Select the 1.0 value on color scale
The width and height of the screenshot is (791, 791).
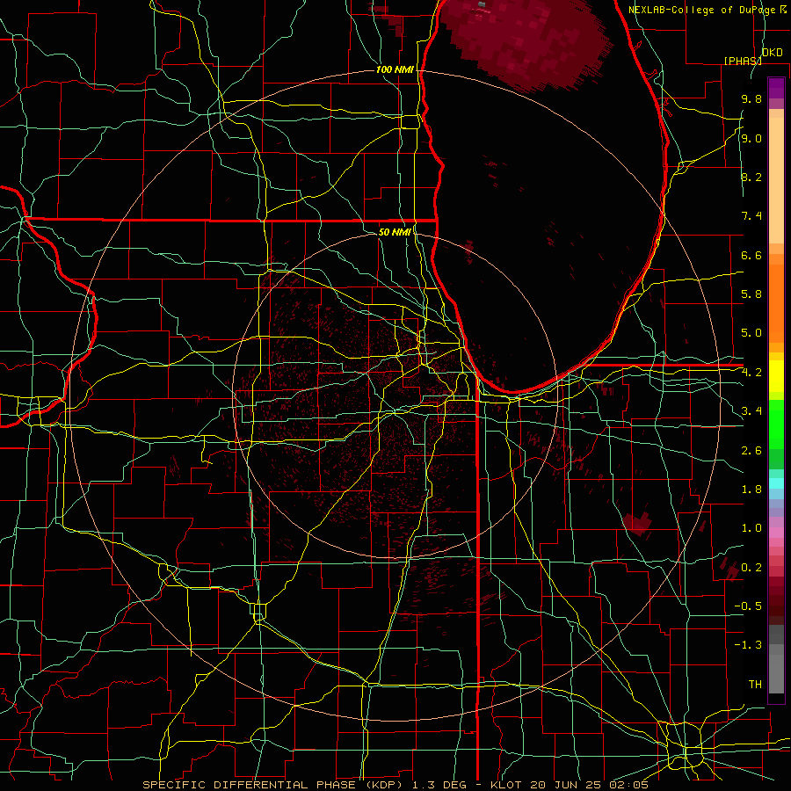[x=751, y=528]
